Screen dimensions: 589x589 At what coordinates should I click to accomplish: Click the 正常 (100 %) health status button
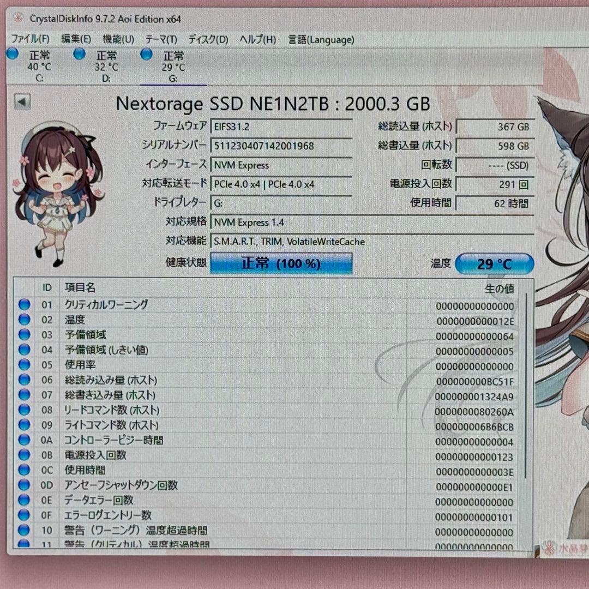tap(281, 263)
